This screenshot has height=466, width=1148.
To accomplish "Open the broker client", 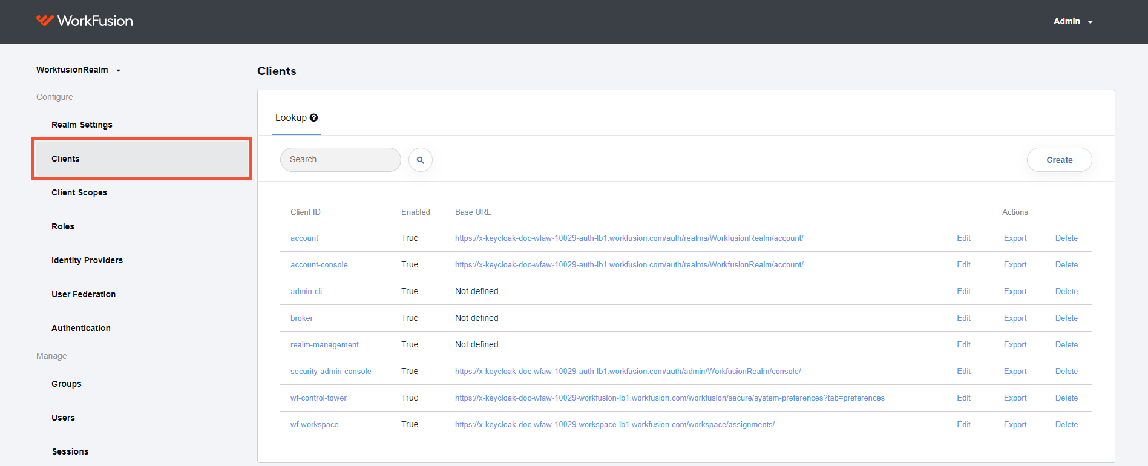I will (x=301, y=318).
